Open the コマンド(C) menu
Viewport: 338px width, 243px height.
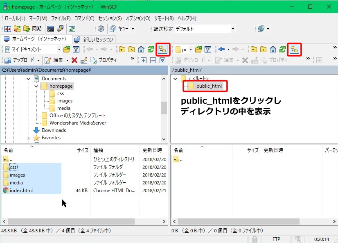coord(84,18)
